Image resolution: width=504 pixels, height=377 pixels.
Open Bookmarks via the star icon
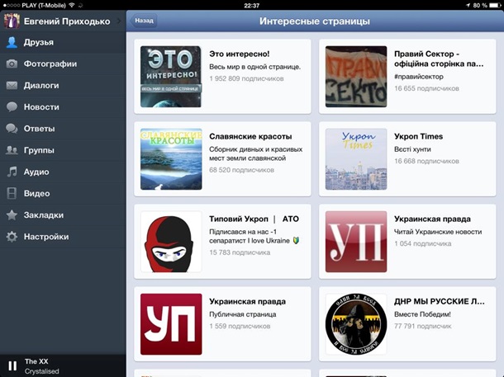(12, 215)
